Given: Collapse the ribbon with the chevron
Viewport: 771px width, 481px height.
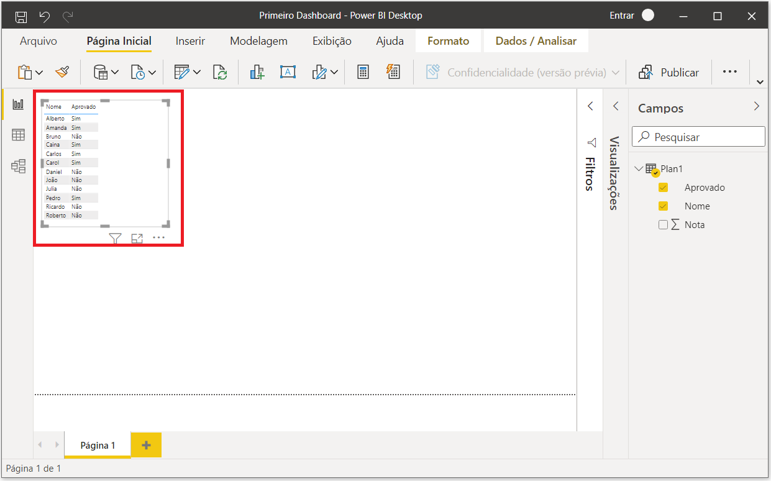Looking at the screenshot, I should pyautogui.click(x=760, y=81).
